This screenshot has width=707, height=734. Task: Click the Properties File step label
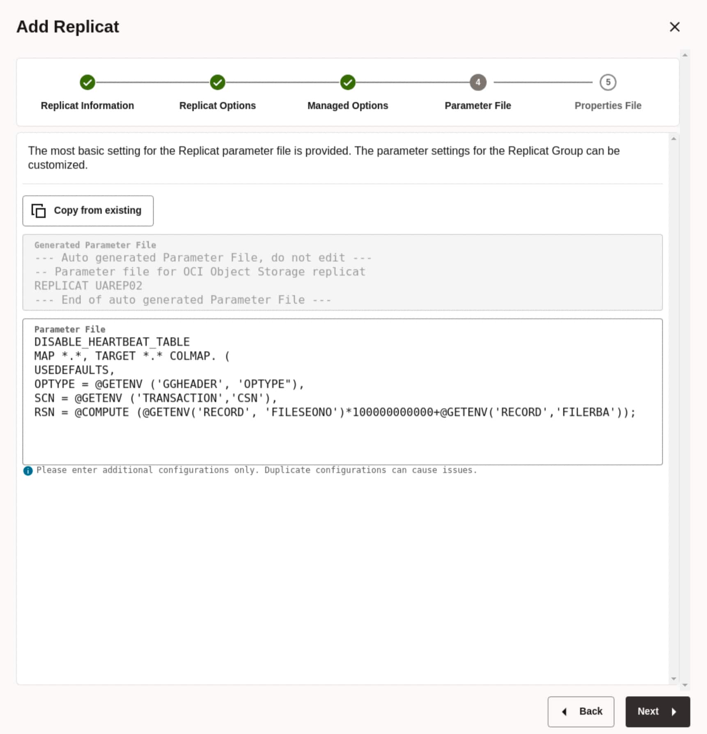point(608,106)
